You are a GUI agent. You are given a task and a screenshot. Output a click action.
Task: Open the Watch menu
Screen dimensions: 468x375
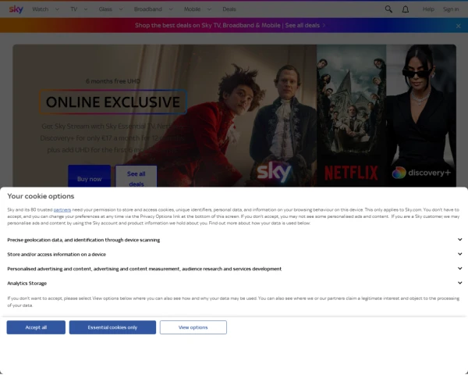[44, 9]
